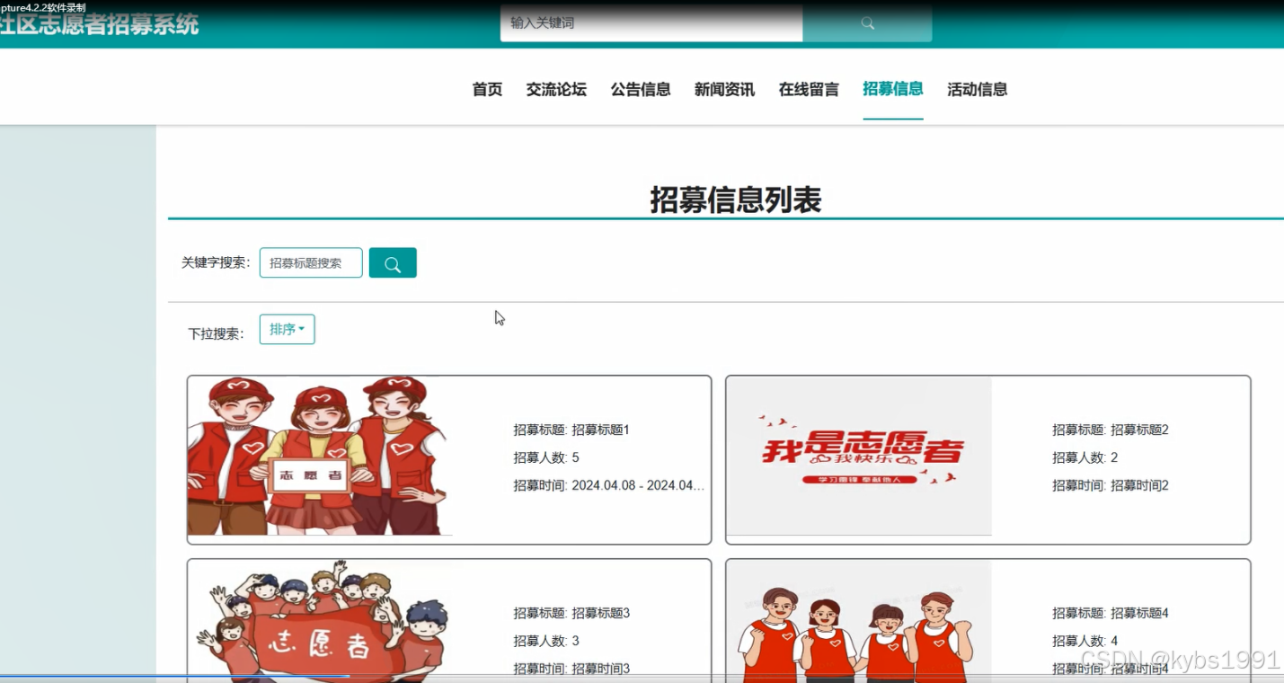Image resolution: width=1284 pixels, height=683 pixels.
Task: Click the text 招募标题: 招募标题4
Action: [x=1111, y=613]
